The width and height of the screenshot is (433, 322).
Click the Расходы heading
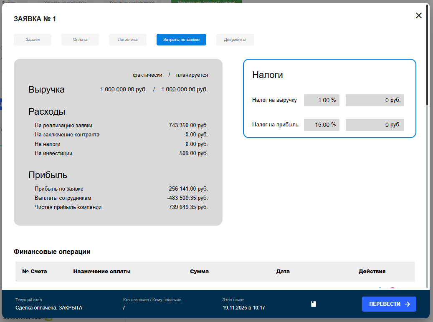pos(47,111)
